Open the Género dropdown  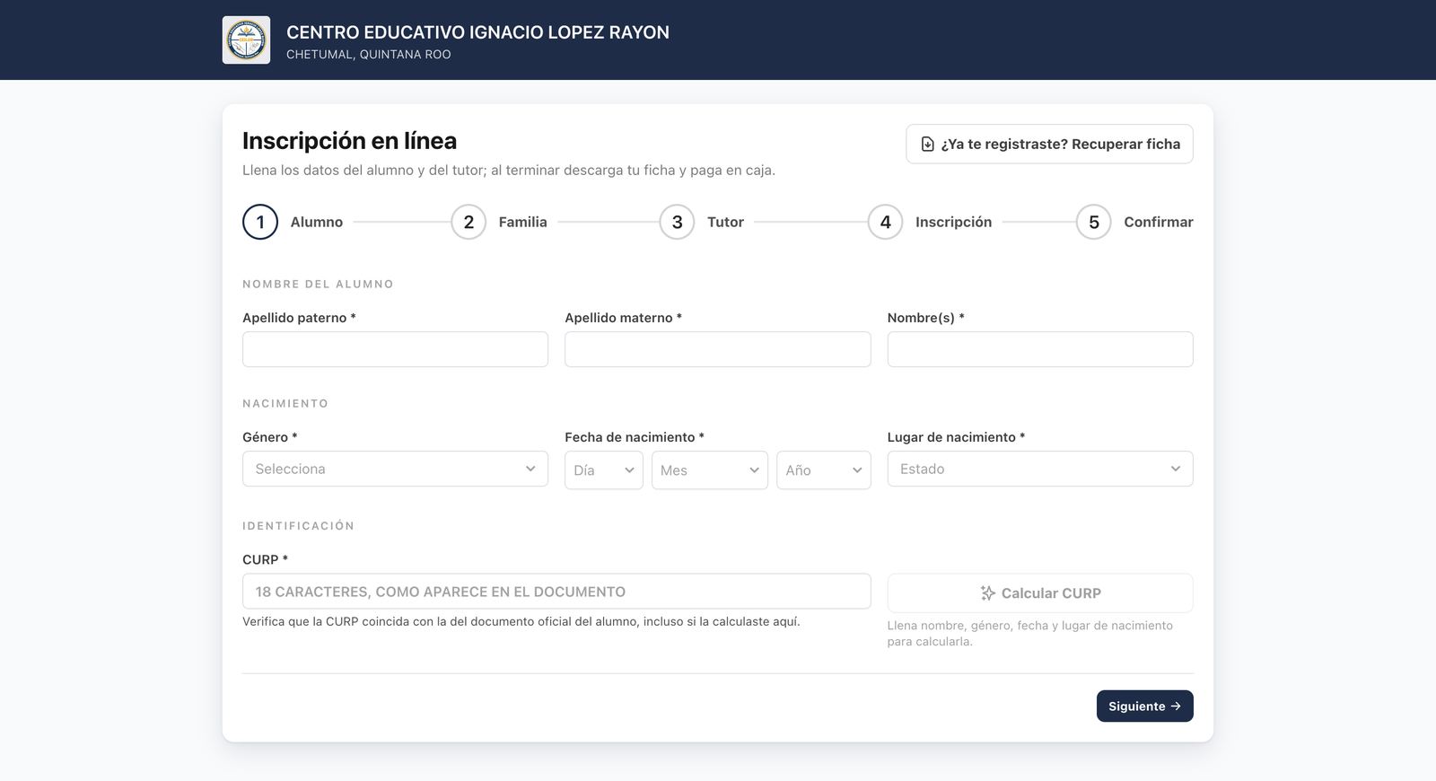(x=395, y=469)
